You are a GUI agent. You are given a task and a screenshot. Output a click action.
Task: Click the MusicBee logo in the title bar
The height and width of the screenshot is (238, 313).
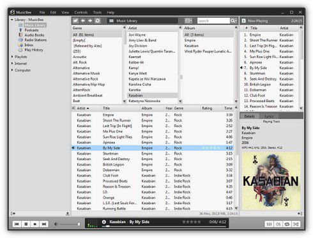13,12
